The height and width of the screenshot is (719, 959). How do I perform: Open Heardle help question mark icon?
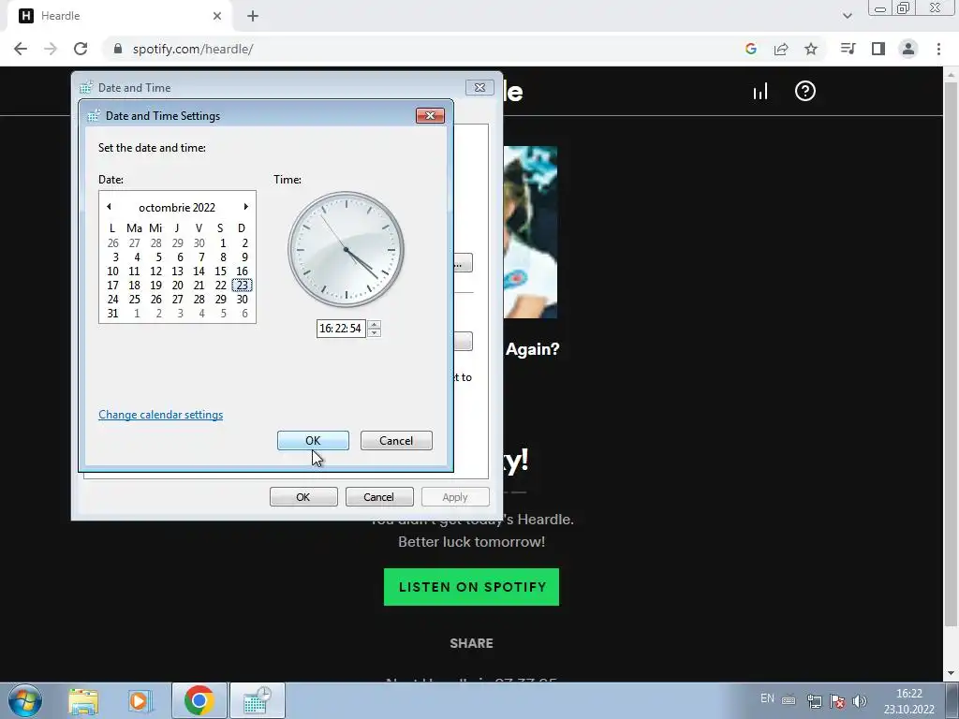804,91
